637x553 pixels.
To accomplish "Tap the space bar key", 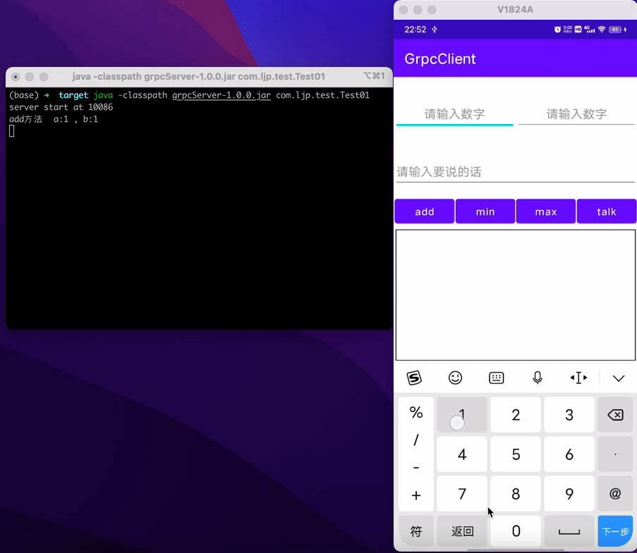I will [x=569, y=530].
